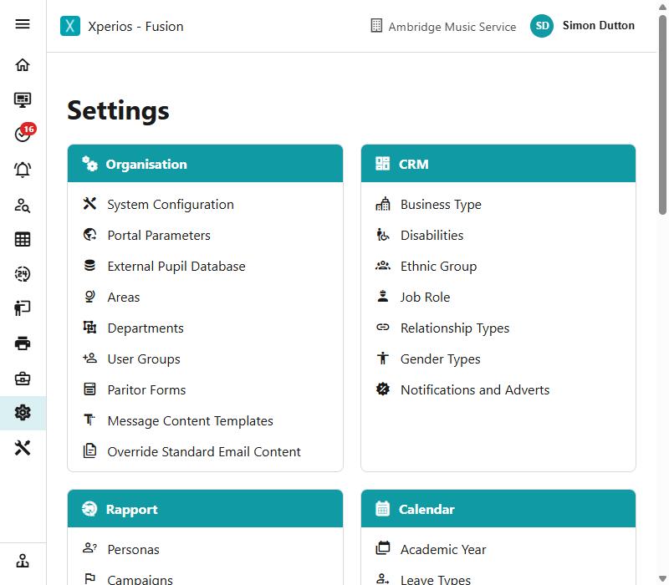
Task: Click the page vertical scrollbar thumb
Action: coord(662,114)
